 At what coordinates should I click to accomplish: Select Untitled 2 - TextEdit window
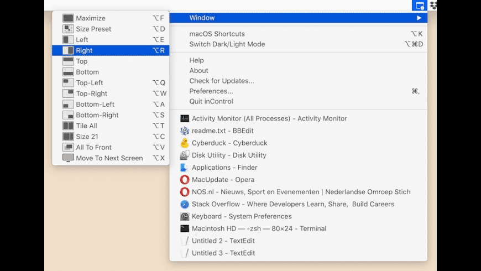[223, 241]
